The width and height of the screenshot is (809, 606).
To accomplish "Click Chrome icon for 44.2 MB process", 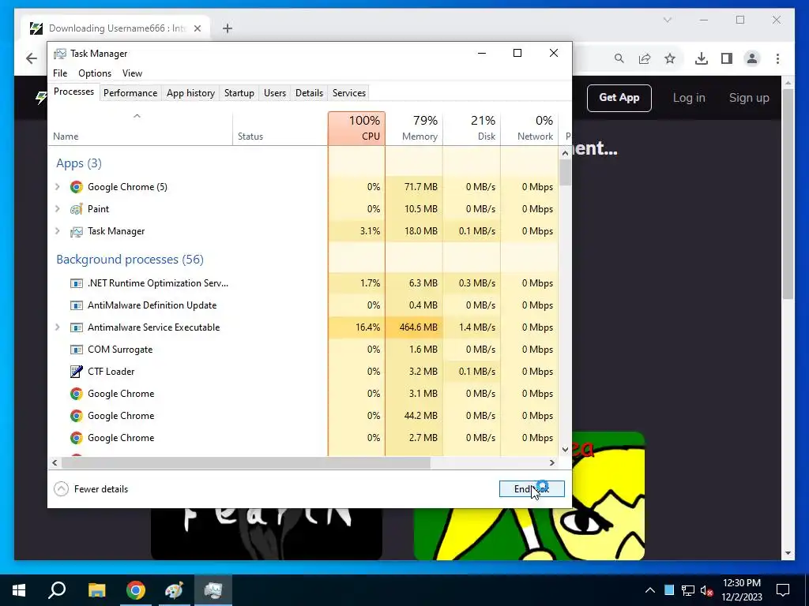I will click(77, 416).
